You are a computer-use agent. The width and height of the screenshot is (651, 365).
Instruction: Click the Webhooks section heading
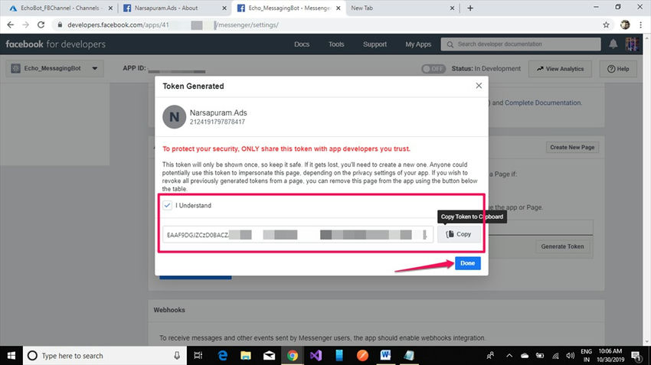pyautogui.click(x=169, y=310)
